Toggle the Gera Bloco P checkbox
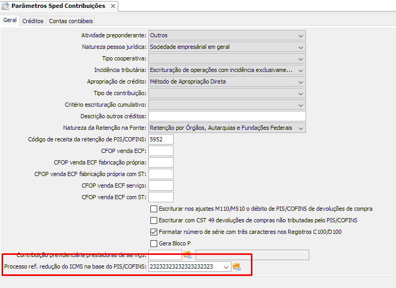This screenshot has height=288, width=396. [x=154, y=243]
